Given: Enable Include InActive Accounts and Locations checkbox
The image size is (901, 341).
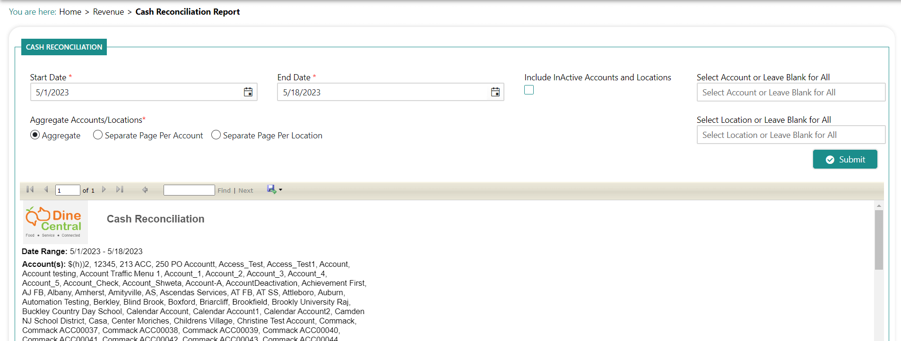Looking at the screenshot, I should point(529,90).
